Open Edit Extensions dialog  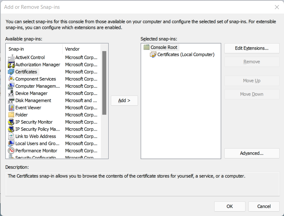(x=252, y=48)
